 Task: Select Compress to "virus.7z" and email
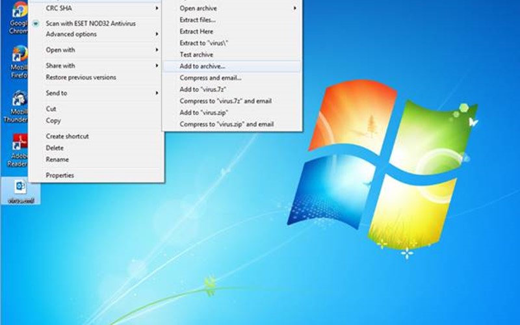pos(232,101)
